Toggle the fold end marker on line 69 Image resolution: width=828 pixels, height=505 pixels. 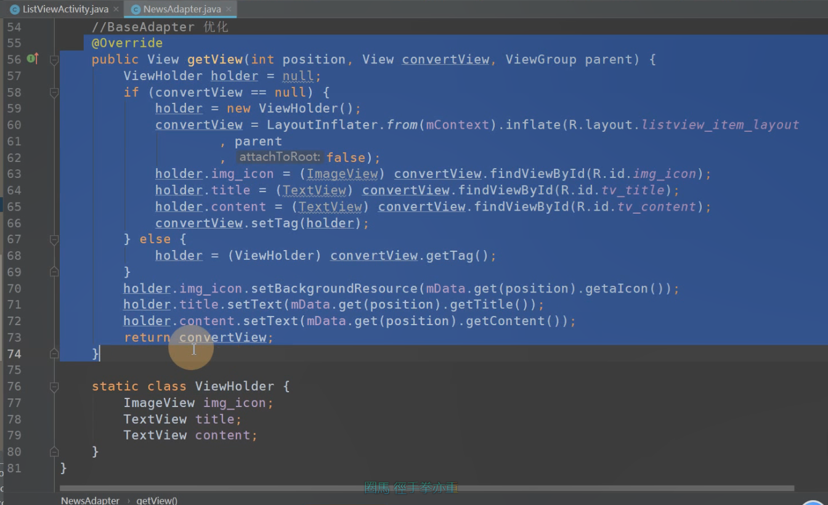[54, 272]
